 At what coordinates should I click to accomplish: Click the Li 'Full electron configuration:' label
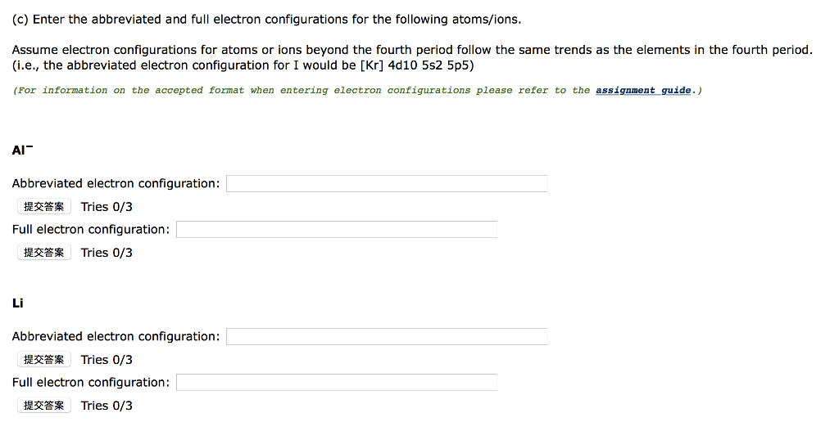click(x=91, y=383)
